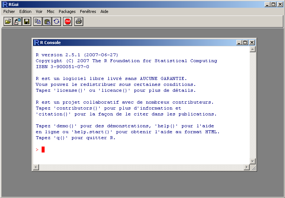Viewport: 285px width, 198px height.
Task: Click the print icon in the toolbar
Action: (x=79, y=21)
